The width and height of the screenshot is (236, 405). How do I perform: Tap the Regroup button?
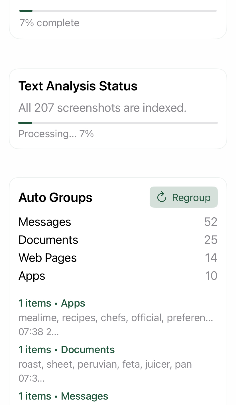point(184,197)
